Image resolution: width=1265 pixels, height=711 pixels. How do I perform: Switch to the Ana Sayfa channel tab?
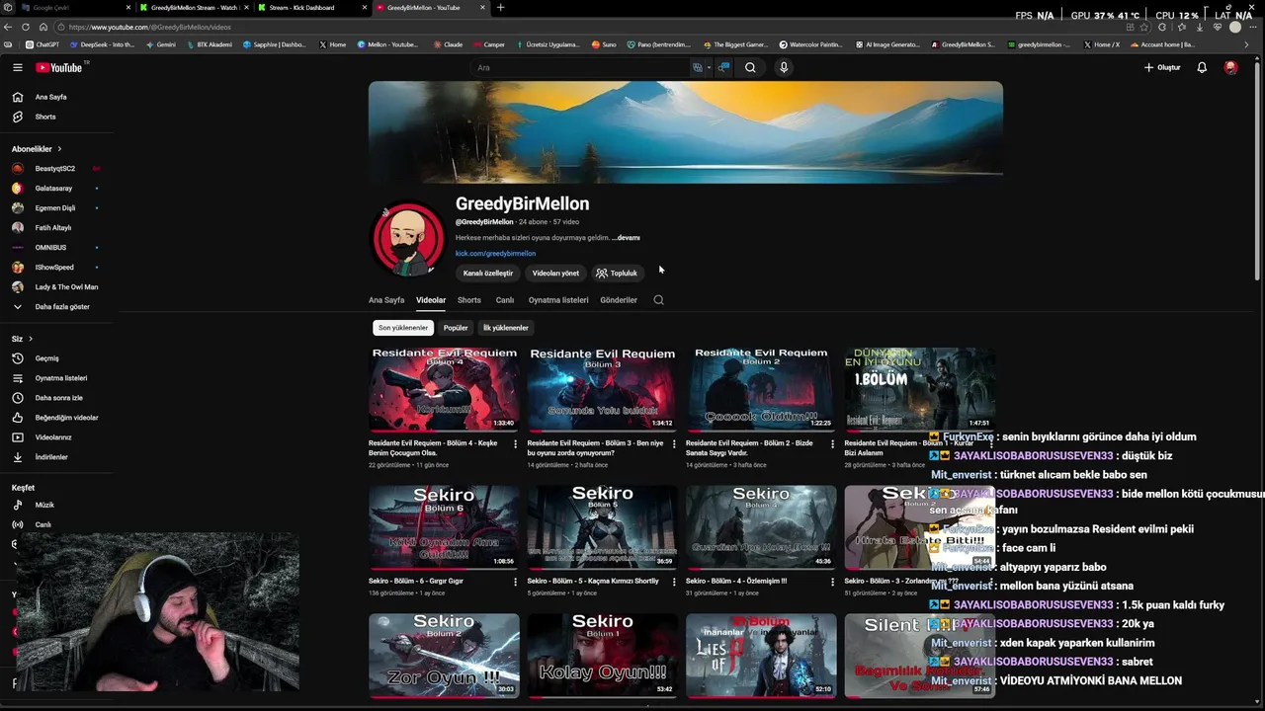(386, 300)
